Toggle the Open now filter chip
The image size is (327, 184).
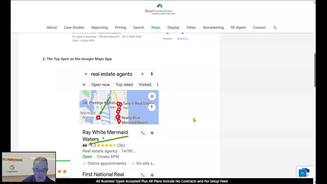pyautogui.click(x=101, y=85)
